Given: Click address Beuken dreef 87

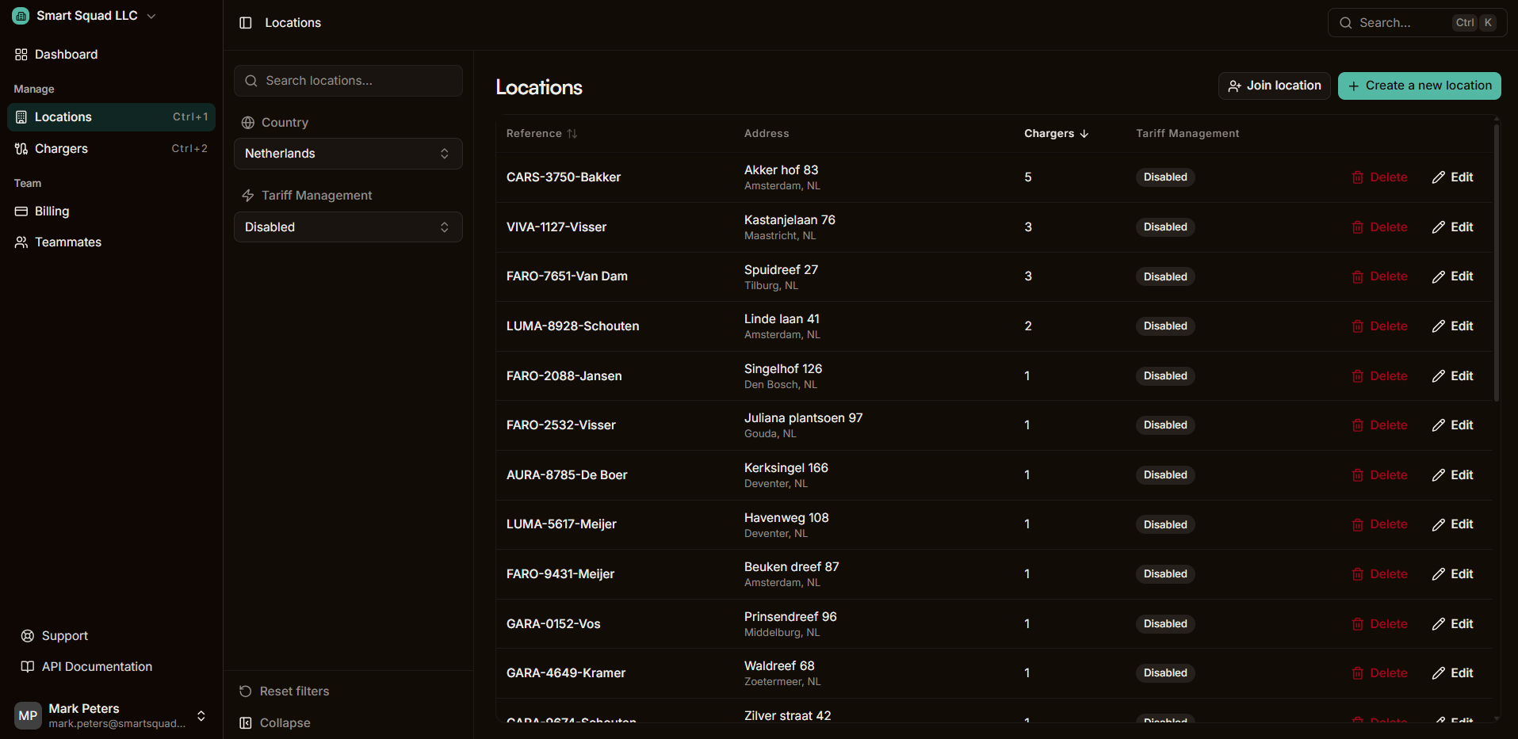Looking at the screenshot, I should point(791,567).
